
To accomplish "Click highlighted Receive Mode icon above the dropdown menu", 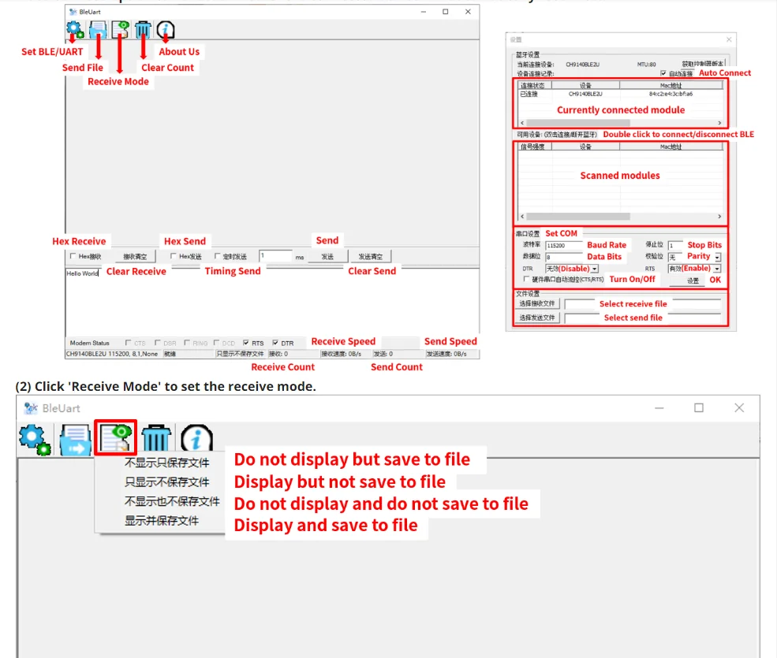I will (115, 437).
